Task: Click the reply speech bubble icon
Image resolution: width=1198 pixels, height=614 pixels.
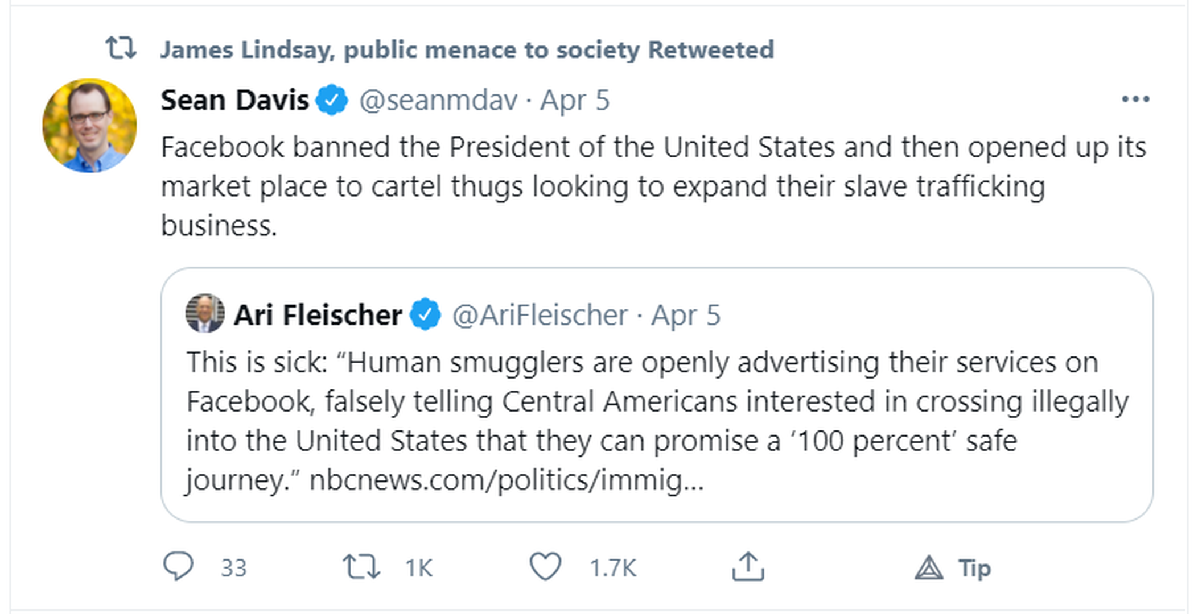Action: point(178,566)
